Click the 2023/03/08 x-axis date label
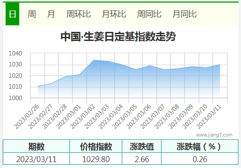 click(167, 117)
